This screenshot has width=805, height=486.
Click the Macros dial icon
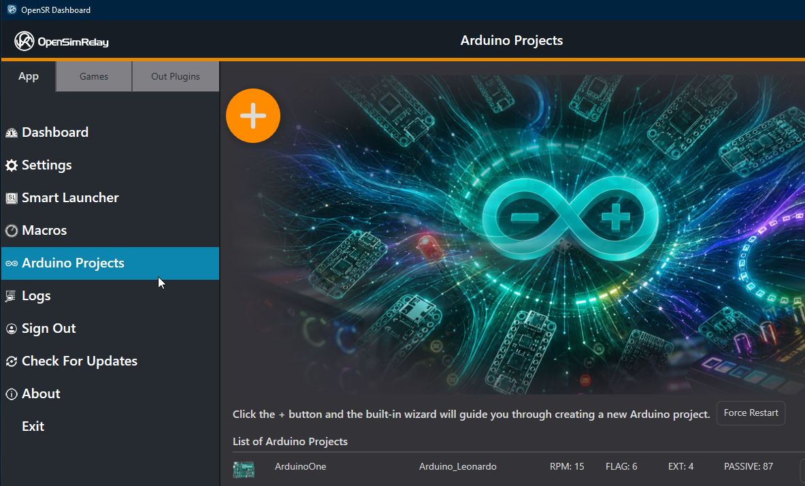12,231
